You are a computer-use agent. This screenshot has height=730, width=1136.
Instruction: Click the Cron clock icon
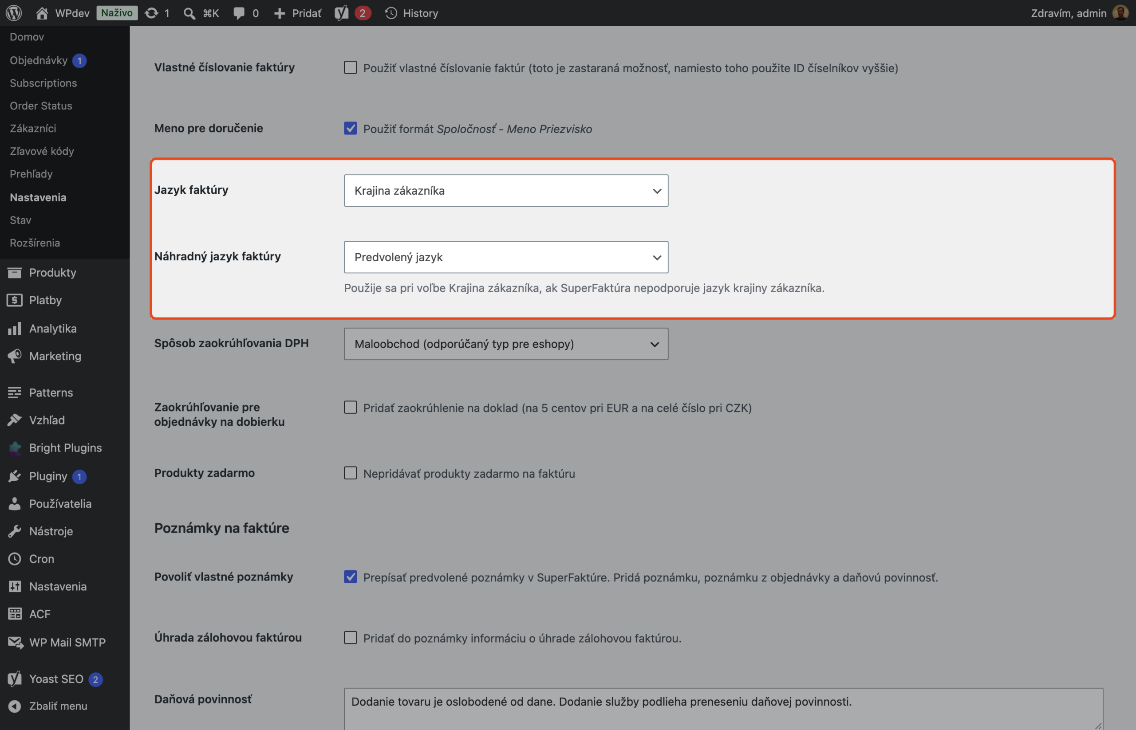click(x=15, y=559)
